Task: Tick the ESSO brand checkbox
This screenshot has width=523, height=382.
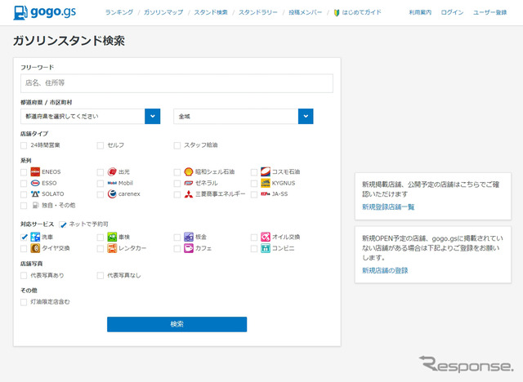Action: coord(24,184)
